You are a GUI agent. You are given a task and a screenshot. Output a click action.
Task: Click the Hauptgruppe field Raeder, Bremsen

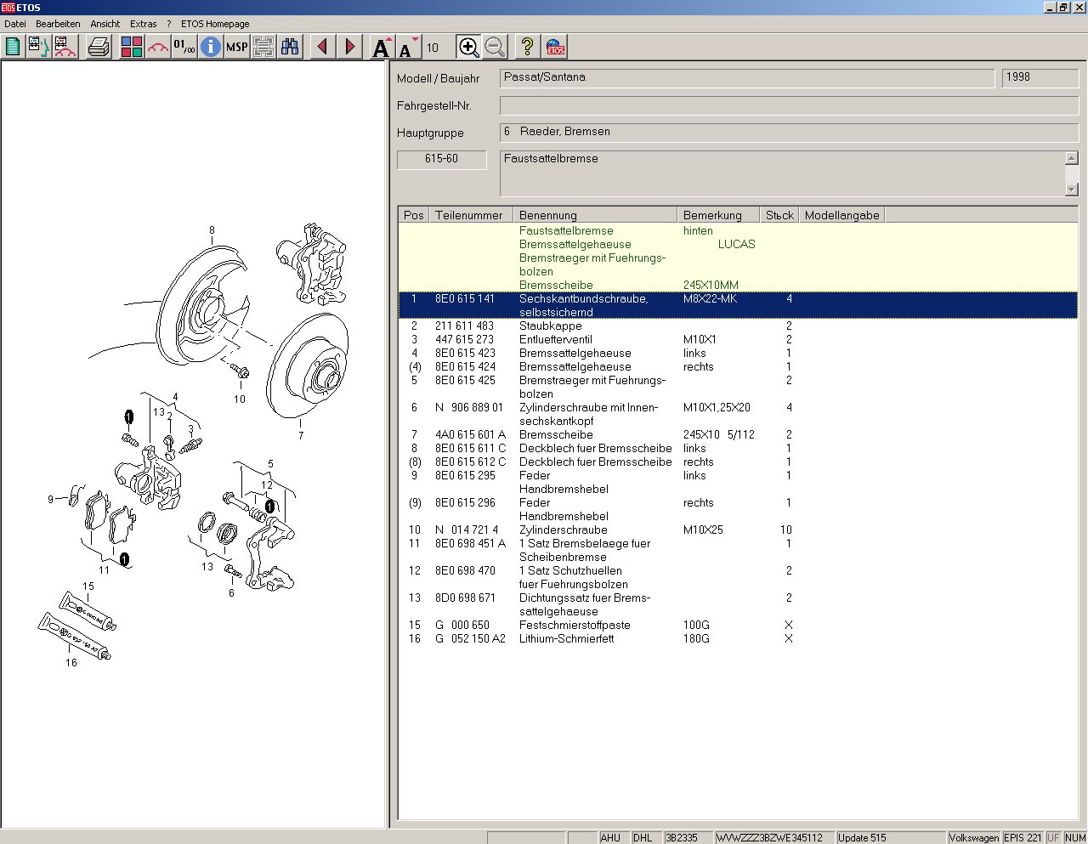click(x=790, y=133)
